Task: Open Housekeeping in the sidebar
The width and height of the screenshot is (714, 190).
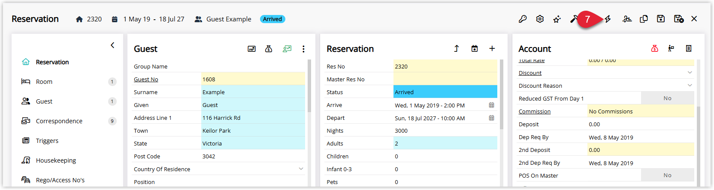Action: tap(56, 160)
